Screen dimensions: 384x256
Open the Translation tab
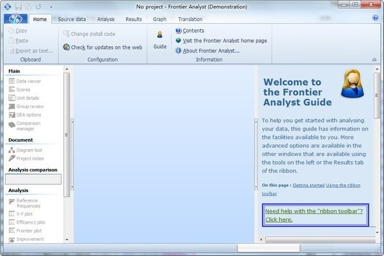[190, 19]
